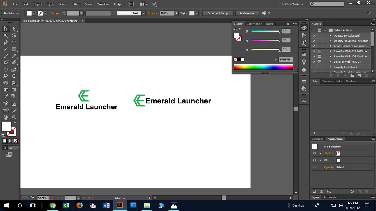The image size is (376, 211).
Task: Open the Brushes panel icon
Action: (304, 62)
